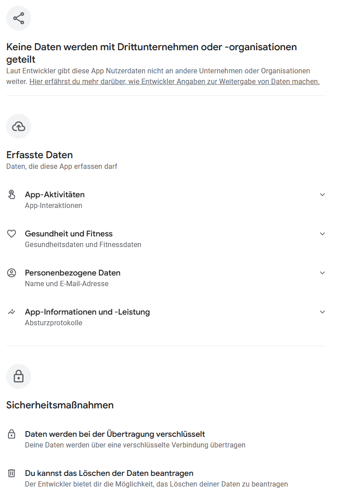The width and height of the screenshot is (337, 495).
Task: Select the Erfasste Daten heading
Action: pos(40,155)
